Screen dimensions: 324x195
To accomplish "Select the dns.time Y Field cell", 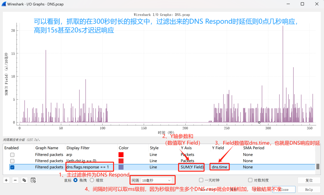I will point(219,167).
